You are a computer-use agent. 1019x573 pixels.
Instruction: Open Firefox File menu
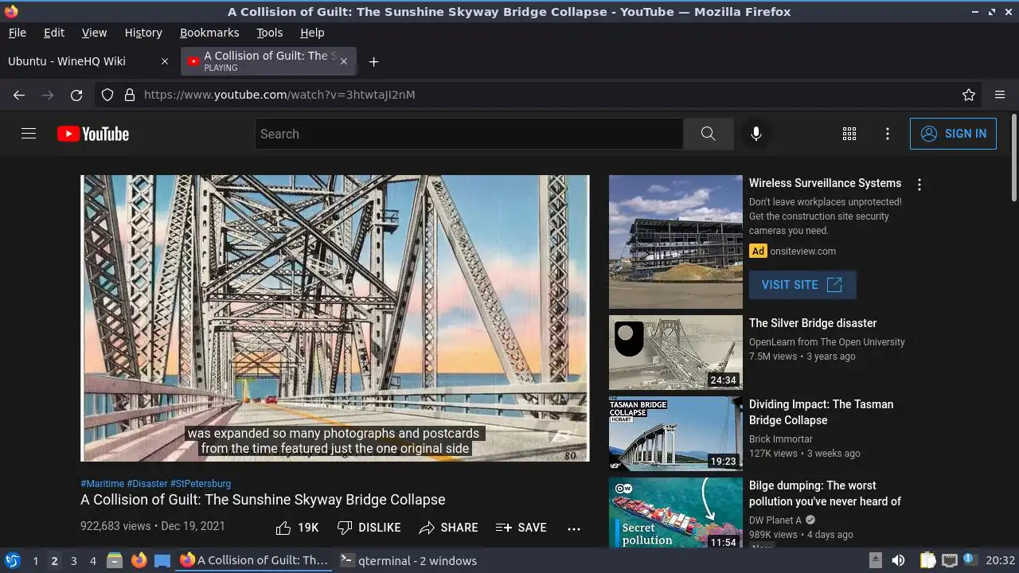point(17,33)
